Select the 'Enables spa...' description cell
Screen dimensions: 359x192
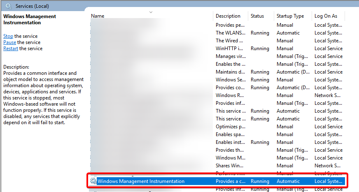click(230, 134)
